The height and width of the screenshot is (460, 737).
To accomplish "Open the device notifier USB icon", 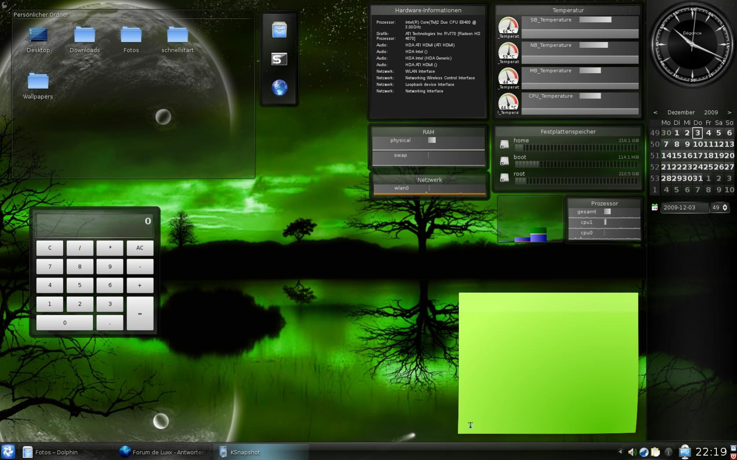I will (684, 452).
